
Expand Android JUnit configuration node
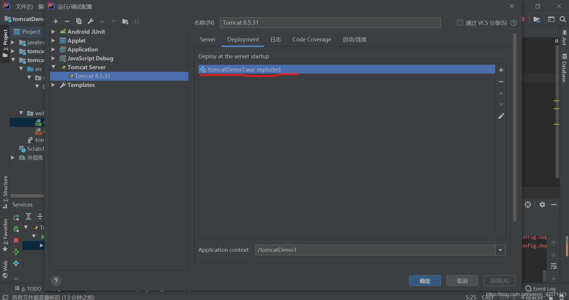pos(53,32)
